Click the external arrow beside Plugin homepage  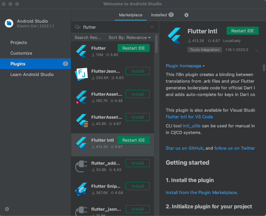204,66
